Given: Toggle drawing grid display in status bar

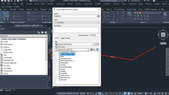Looking at the screenshot, I should [88, 93].
